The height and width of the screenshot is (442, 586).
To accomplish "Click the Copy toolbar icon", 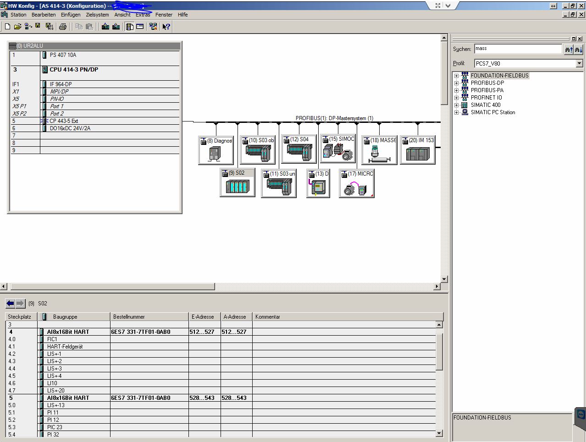I will [x=79, y=27].
